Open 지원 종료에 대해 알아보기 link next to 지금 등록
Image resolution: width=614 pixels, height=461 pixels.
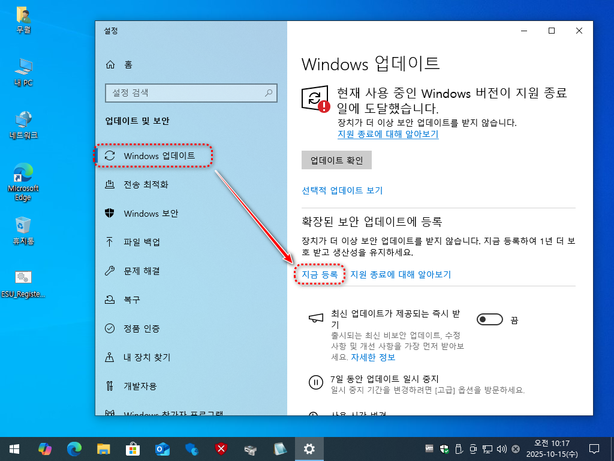[x=401, y=275]
